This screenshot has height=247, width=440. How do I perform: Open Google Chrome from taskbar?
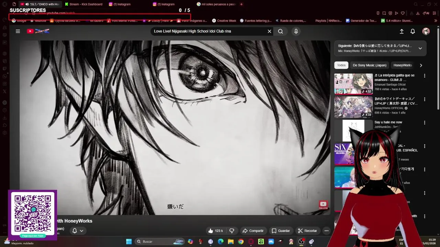[x=241, y=242]
